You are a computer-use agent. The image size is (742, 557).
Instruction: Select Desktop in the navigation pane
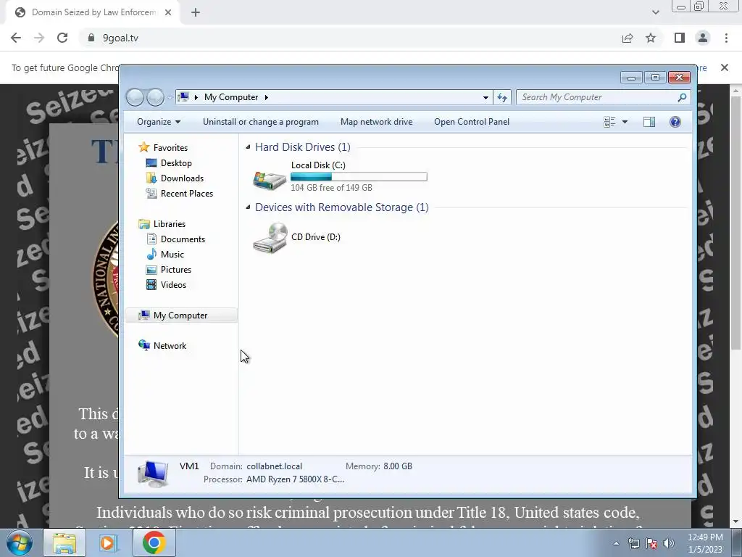pos(176,163)
